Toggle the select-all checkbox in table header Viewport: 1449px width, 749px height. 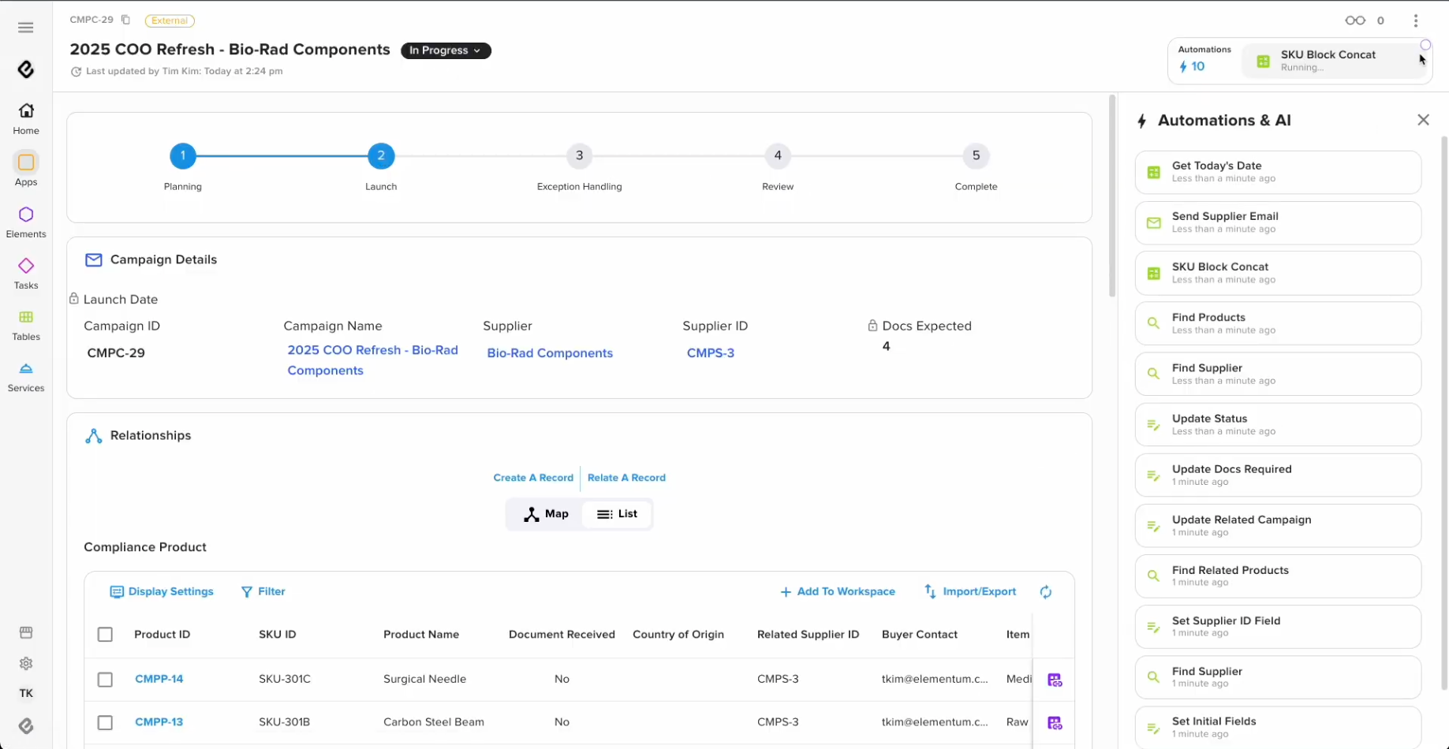point(105,635)
